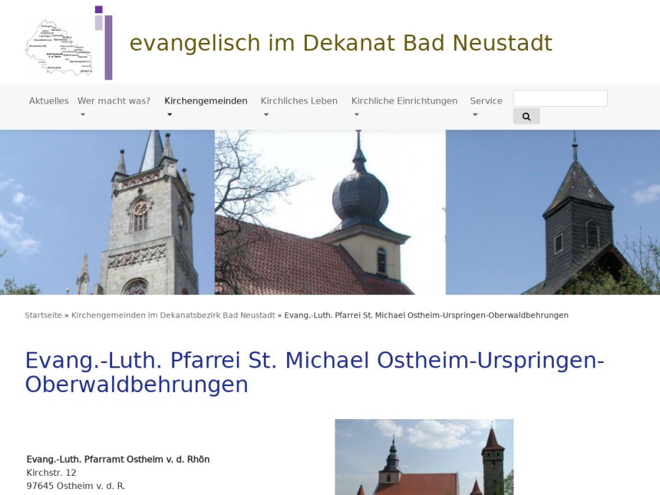Viewport: 660px width, 495px height.
Task: Click inside the search text field
Action: click(x=560, y=99)
